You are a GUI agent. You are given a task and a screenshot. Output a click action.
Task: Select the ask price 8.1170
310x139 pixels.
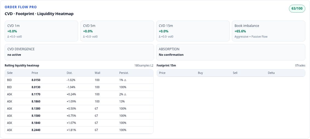pos(36,94)
